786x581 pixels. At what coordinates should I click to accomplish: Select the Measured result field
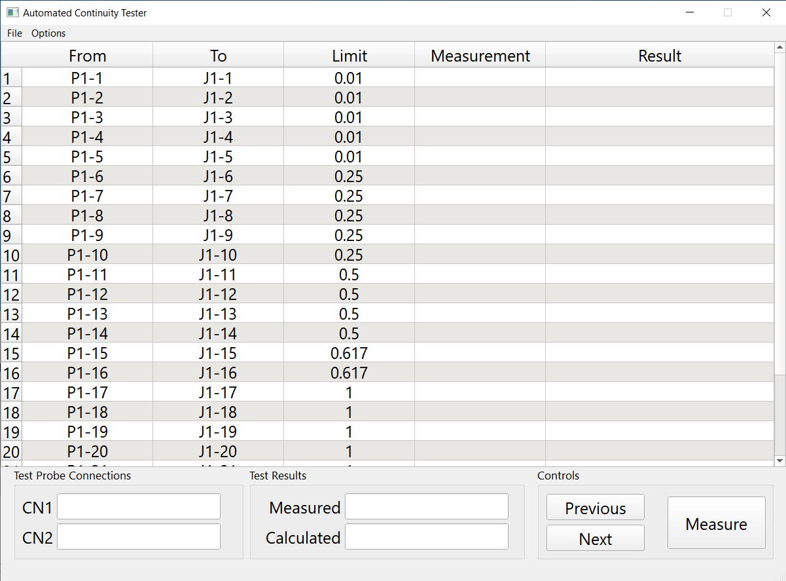[426, 506]
